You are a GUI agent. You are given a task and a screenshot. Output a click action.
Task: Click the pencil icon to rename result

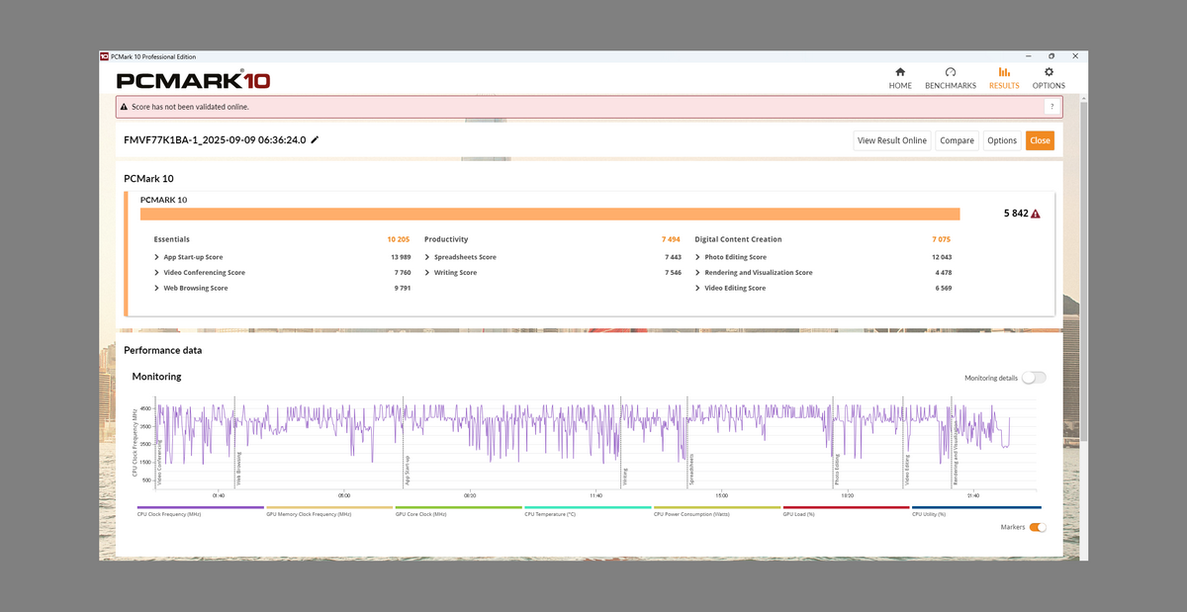point(316,140)
